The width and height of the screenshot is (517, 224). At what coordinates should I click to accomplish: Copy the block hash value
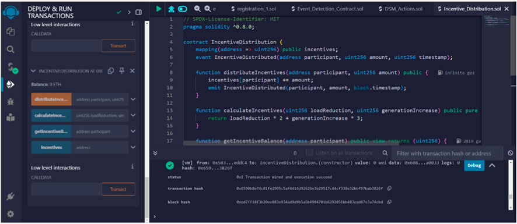[389, 202]
